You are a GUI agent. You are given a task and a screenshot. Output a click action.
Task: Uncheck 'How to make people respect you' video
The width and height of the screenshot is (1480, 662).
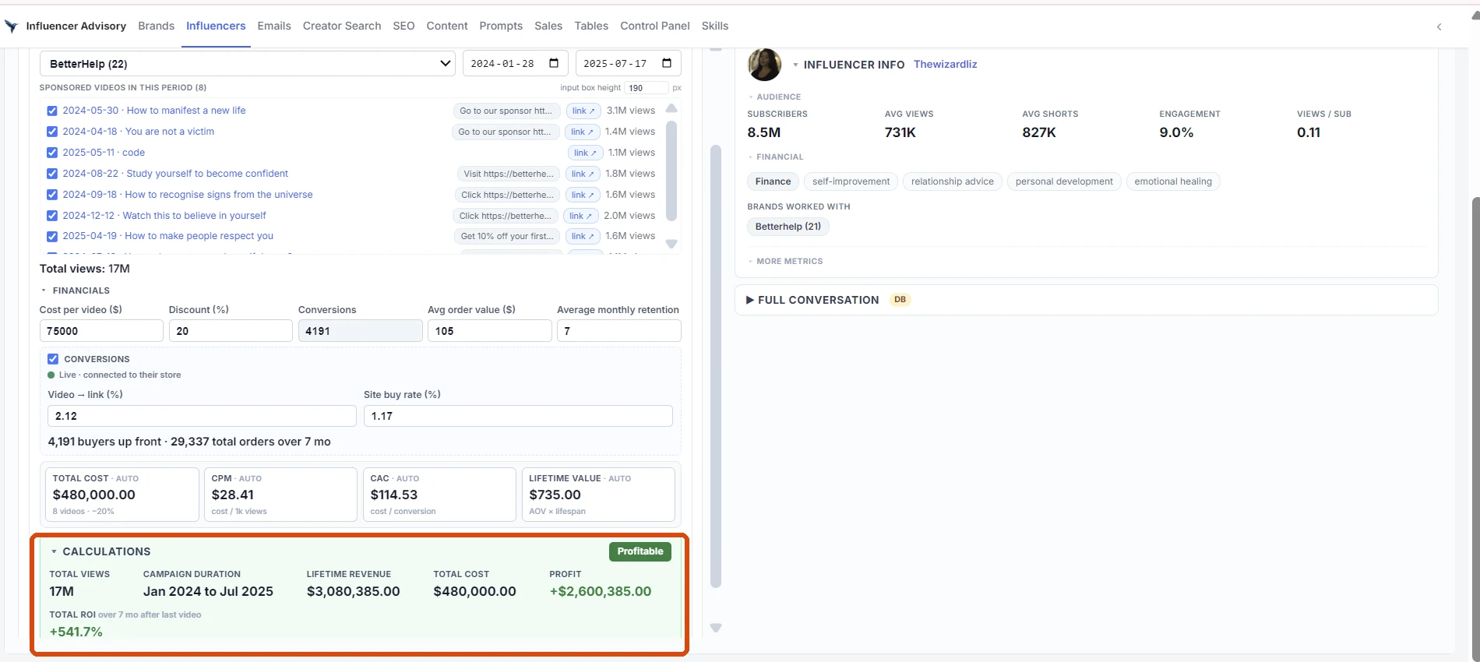pyautogui.click(x=52, y=236)
